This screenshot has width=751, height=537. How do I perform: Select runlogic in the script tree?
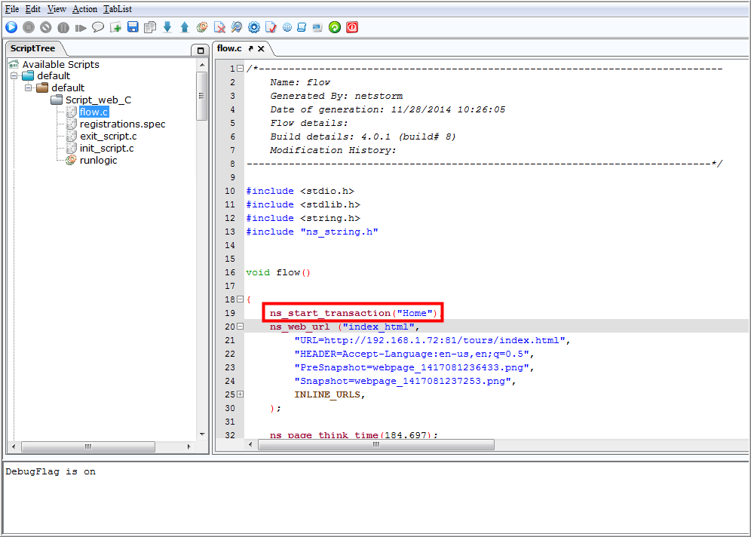pos(99,160)
